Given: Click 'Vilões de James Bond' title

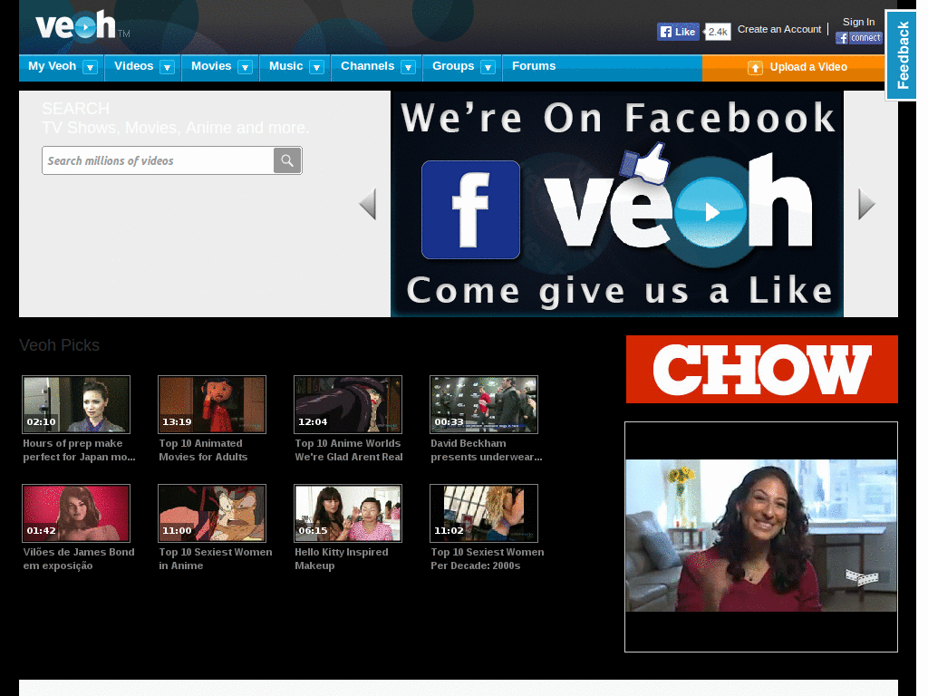Looking at the screenshot, I should pos(79,558).
